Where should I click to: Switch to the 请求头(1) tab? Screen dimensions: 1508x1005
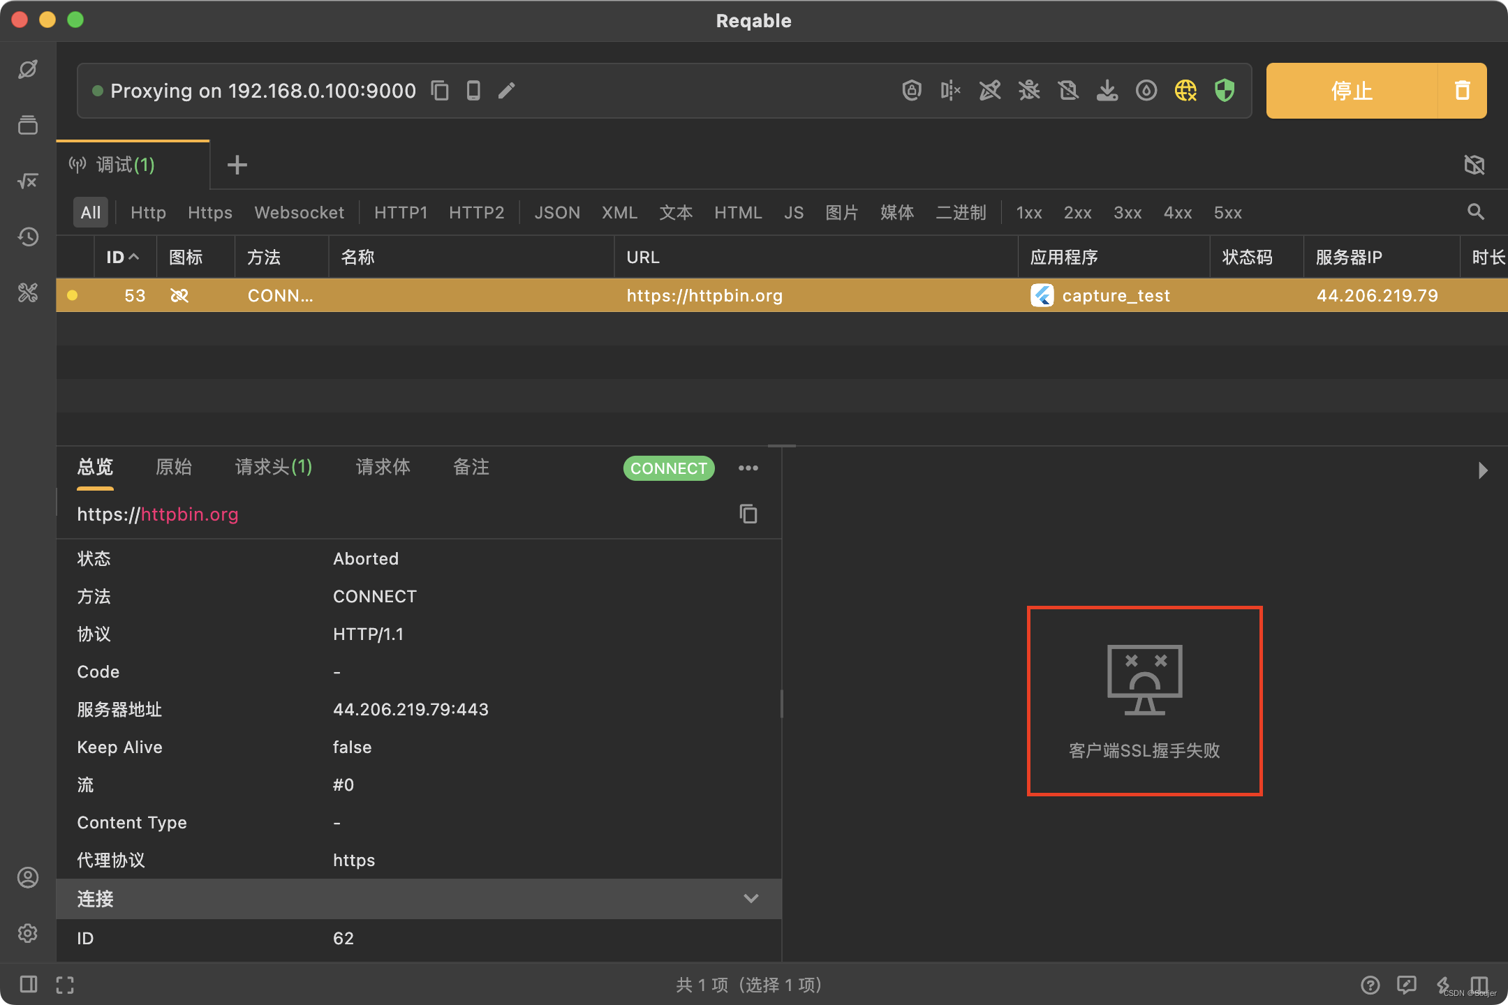274,467
